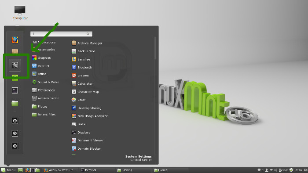Click the Firefox launcher on the panel
This screenshot has width=308, height=173.
tap(27, 170)
